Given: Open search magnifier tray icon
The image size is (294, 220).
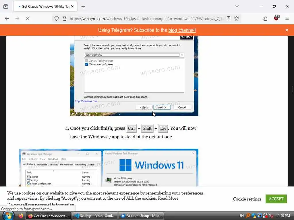Looking at the screenshot, I should click(x=248, y=215).
